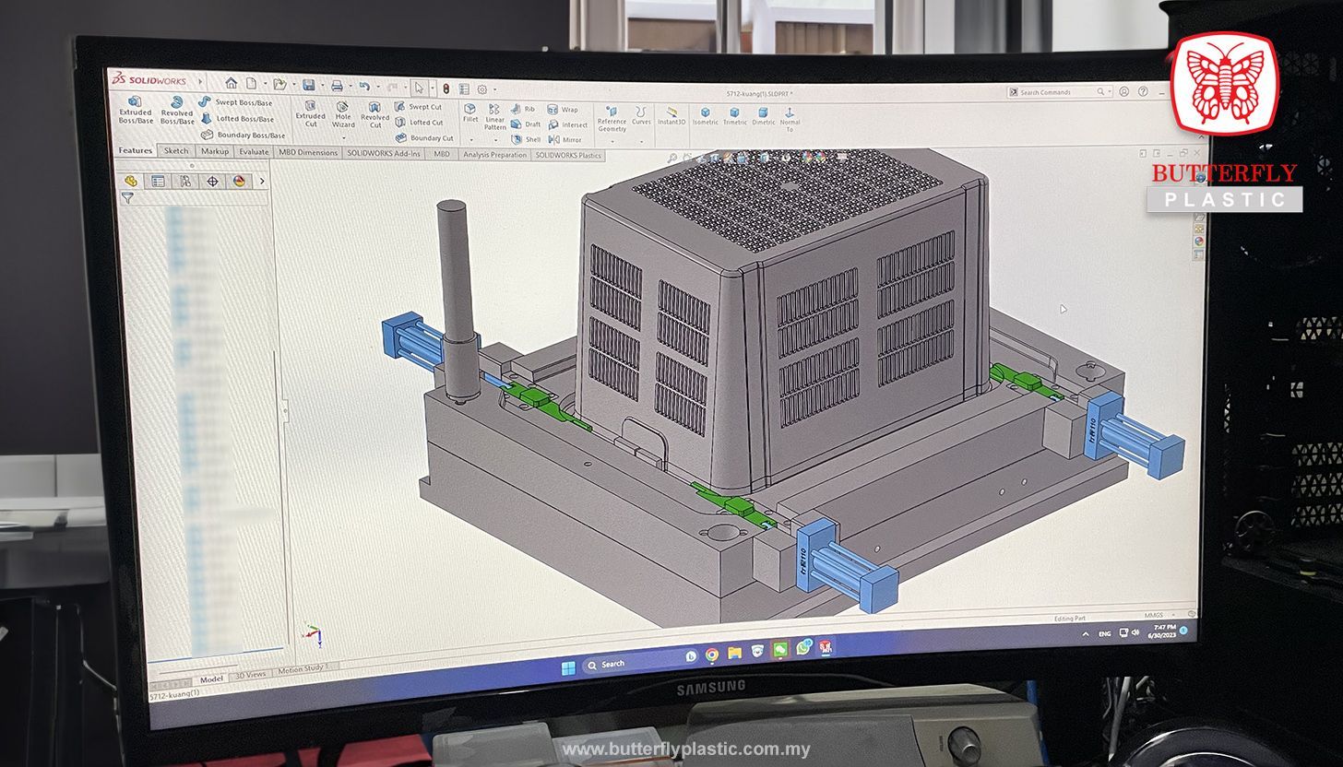Select the Revolved Boss/Base tool
The image size is (1343, 767).
pos(177,111)
